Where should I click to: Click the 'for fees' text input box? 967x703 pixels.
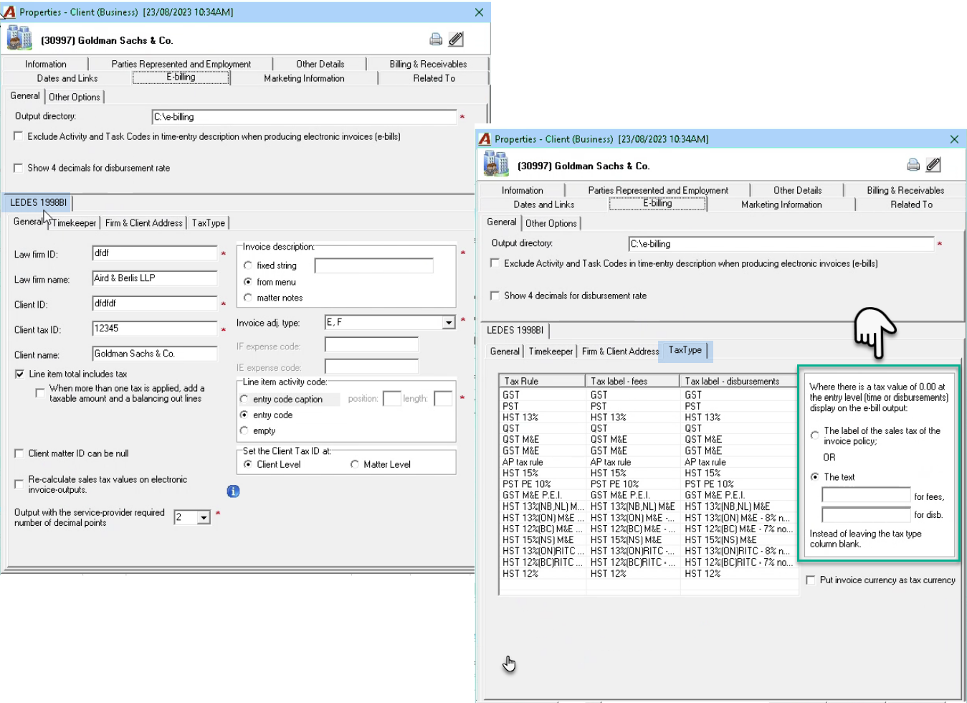click(866, 495)
